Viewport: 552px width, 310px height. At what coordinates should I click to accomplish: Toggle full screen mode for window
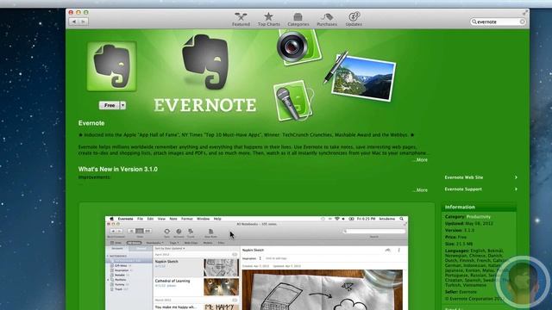point(524,13)
